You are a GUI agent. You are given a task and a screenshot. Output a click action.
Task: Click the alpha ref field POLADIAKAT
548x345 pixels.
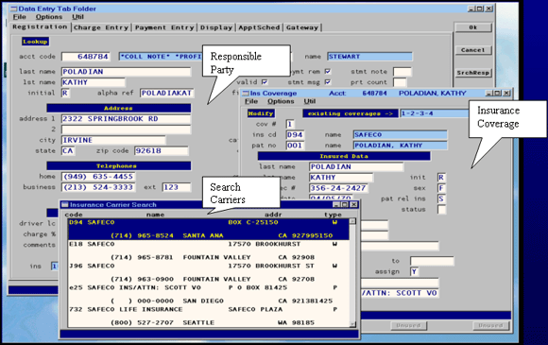coord(166,93)
